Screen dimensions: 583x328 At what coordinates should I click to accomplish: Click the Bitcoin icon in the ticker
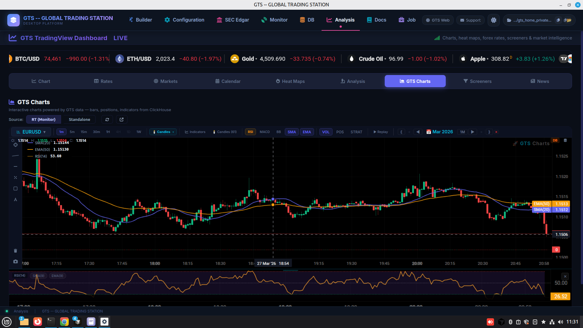coord(10,59)
